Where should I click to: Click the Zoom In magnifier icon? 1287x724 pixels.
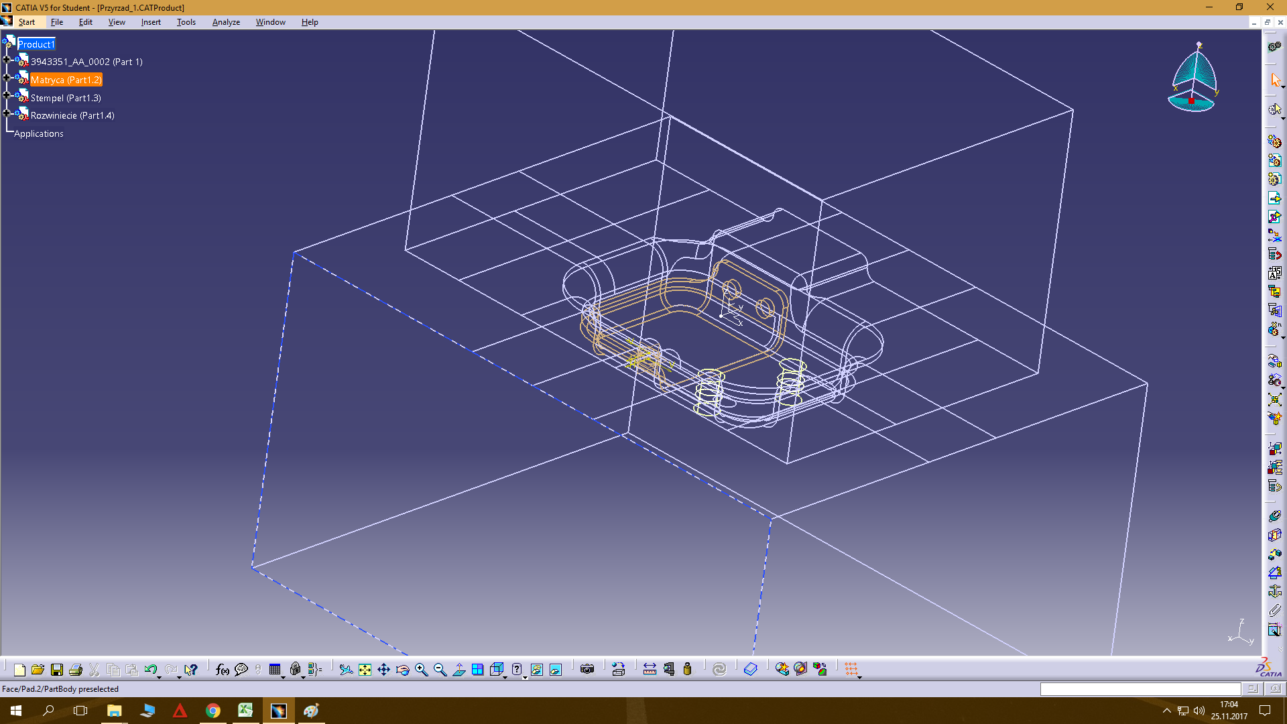point(421,670)
